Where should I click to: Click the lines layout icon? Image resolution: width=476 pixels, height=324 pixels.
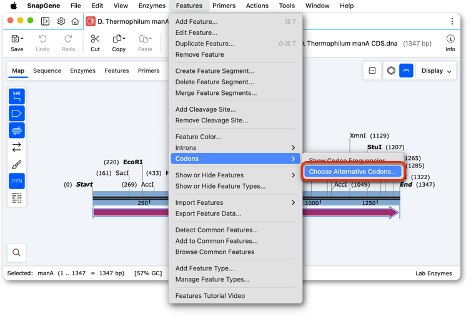[17, 198]
